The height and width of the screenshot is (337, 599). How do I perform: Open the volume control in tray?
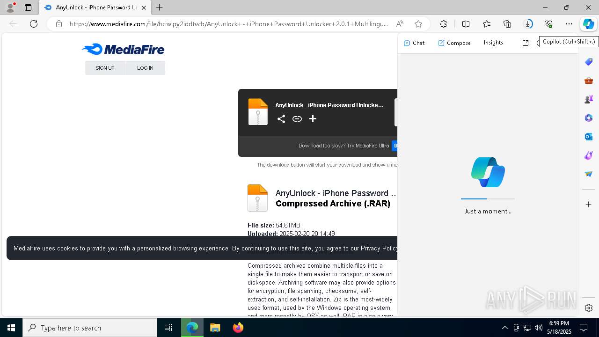point(539,328)
